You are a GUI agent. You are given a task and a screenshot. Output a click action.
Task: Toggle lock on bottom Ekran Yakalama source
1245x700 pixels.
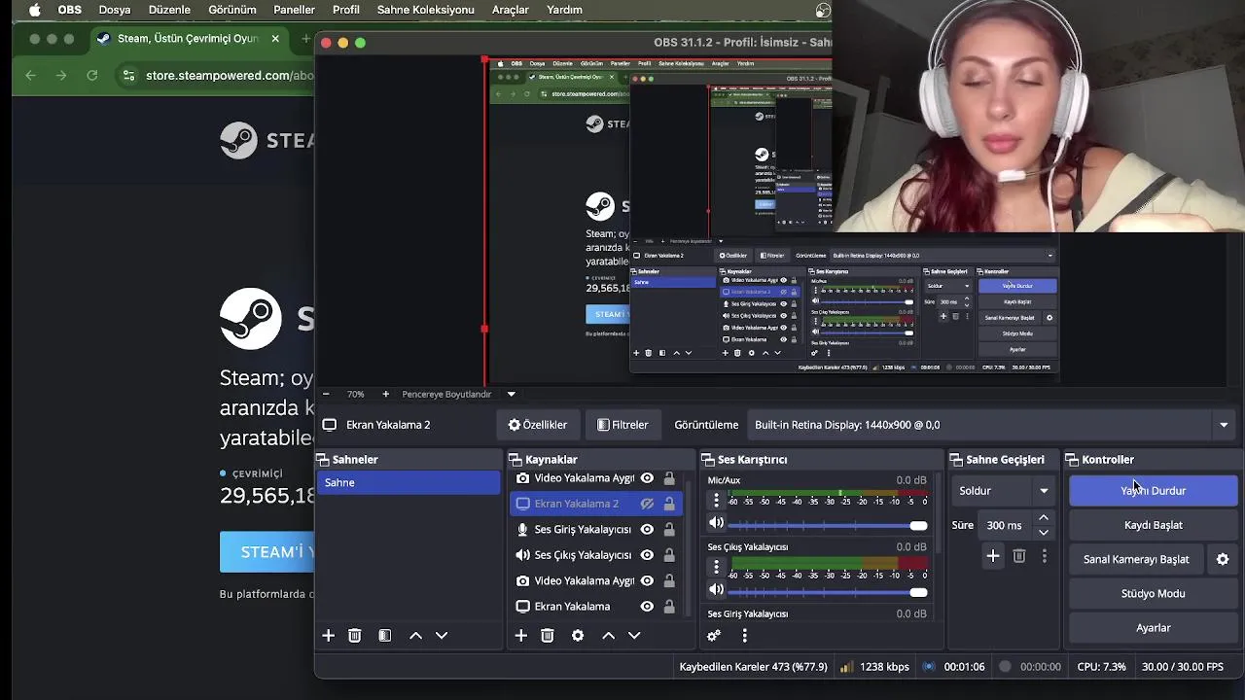pos(669,607)
